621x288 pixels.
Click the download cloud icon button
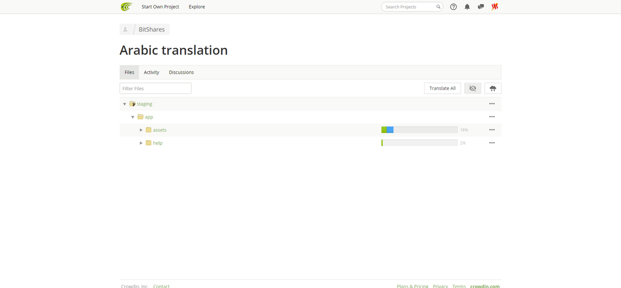[493, 88]
